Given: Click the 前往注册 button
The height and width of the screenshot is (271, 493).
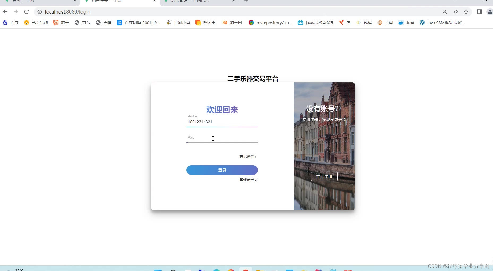Looking at the screenshot, I should point(324,176).
